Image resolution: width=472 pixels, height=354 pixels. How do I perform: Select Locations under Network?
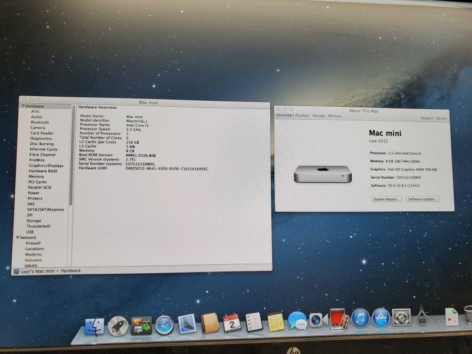pos(34,249)
